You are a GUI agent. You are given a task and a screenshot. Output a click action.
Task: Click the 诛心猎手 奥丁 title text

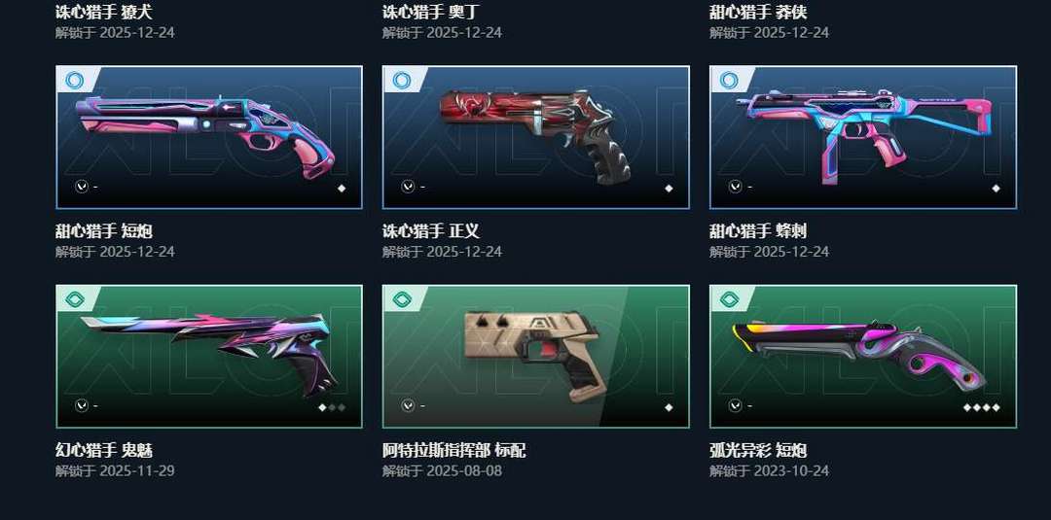pos(431,12)
